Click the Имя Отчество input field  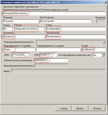(x=65, y=21)
